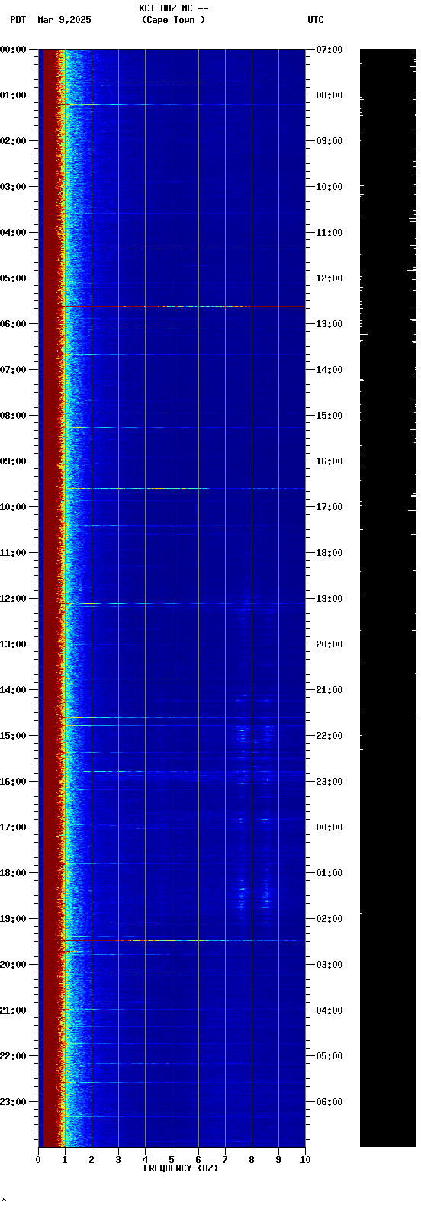Click the 23:00 UTC time label

pyautogui.click(x=329, y=782)
